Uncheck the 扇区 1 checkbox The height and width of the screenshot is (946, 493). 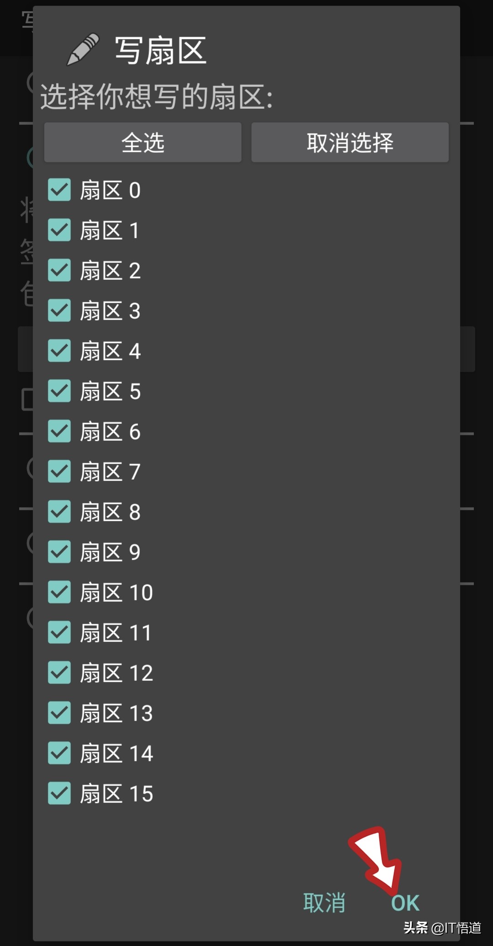point(59,230)
